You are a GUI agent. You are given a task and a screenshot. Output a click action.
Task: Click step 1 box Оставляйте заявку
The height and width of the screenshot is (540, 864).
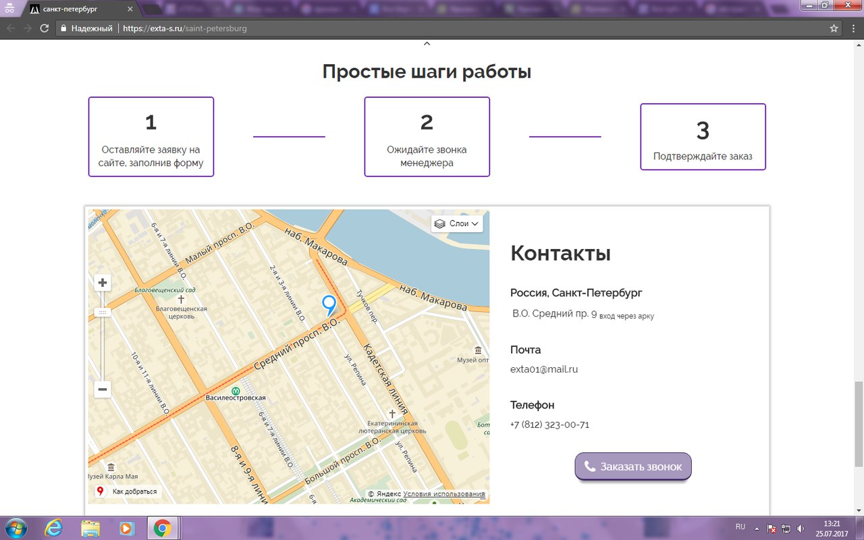[151, 136]
